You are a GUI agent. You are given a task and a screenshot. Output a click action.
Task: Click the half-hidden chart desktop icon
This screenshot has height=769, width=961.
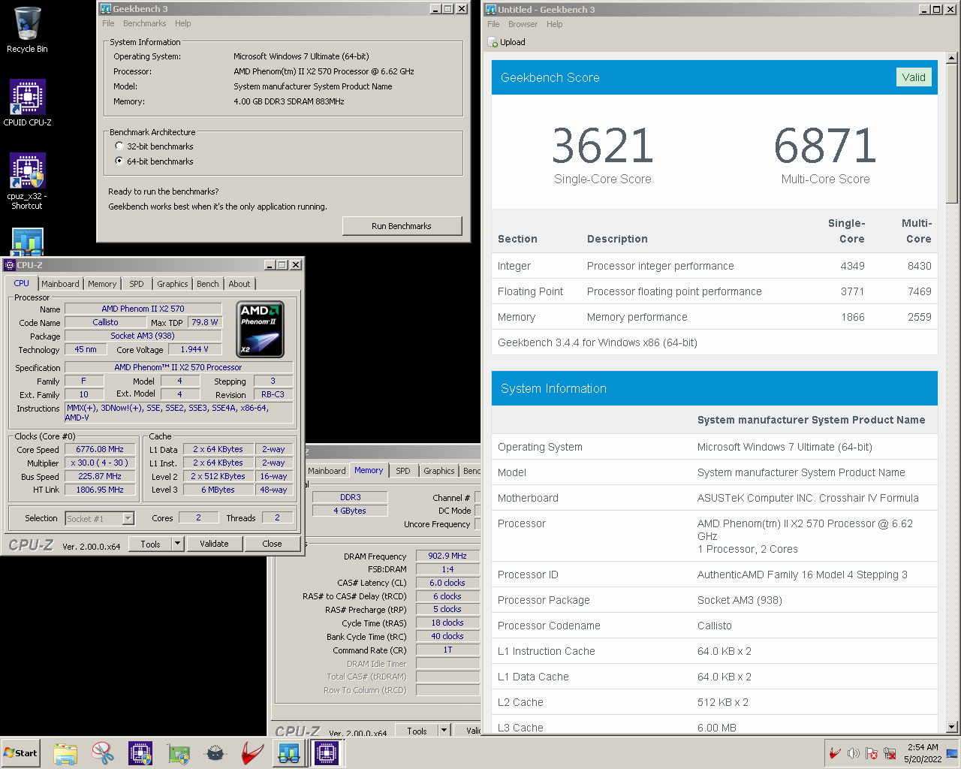pyautogui.click(x=27, y=242)
